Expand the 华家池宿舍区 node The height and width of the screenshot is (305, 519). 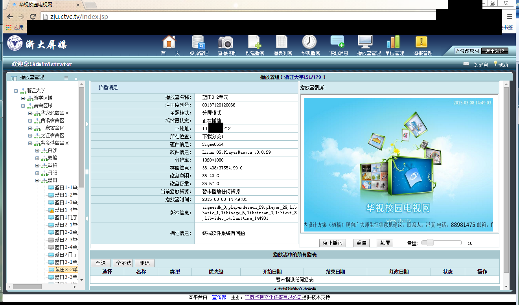coord(30,113)
